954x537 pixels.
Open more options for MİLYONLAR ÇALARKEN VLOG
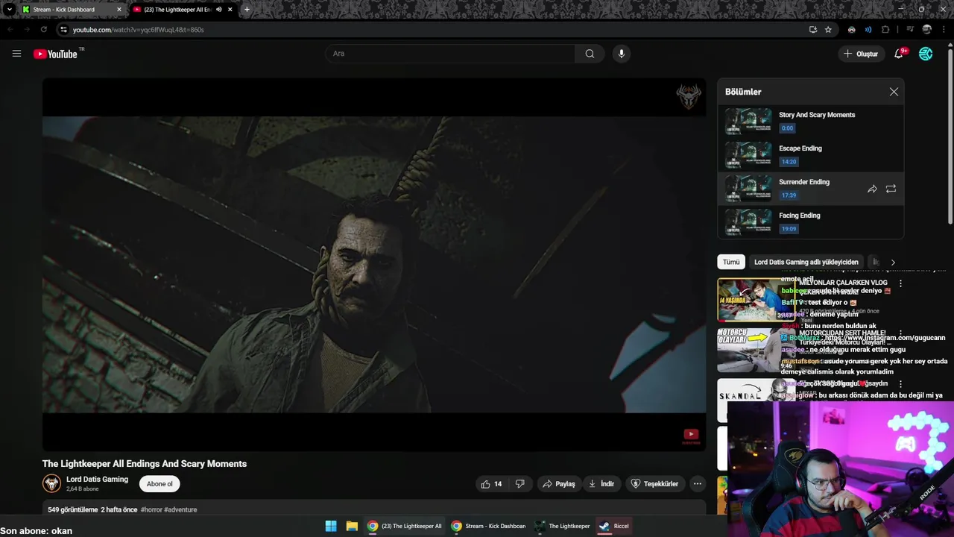click(900, 283)
